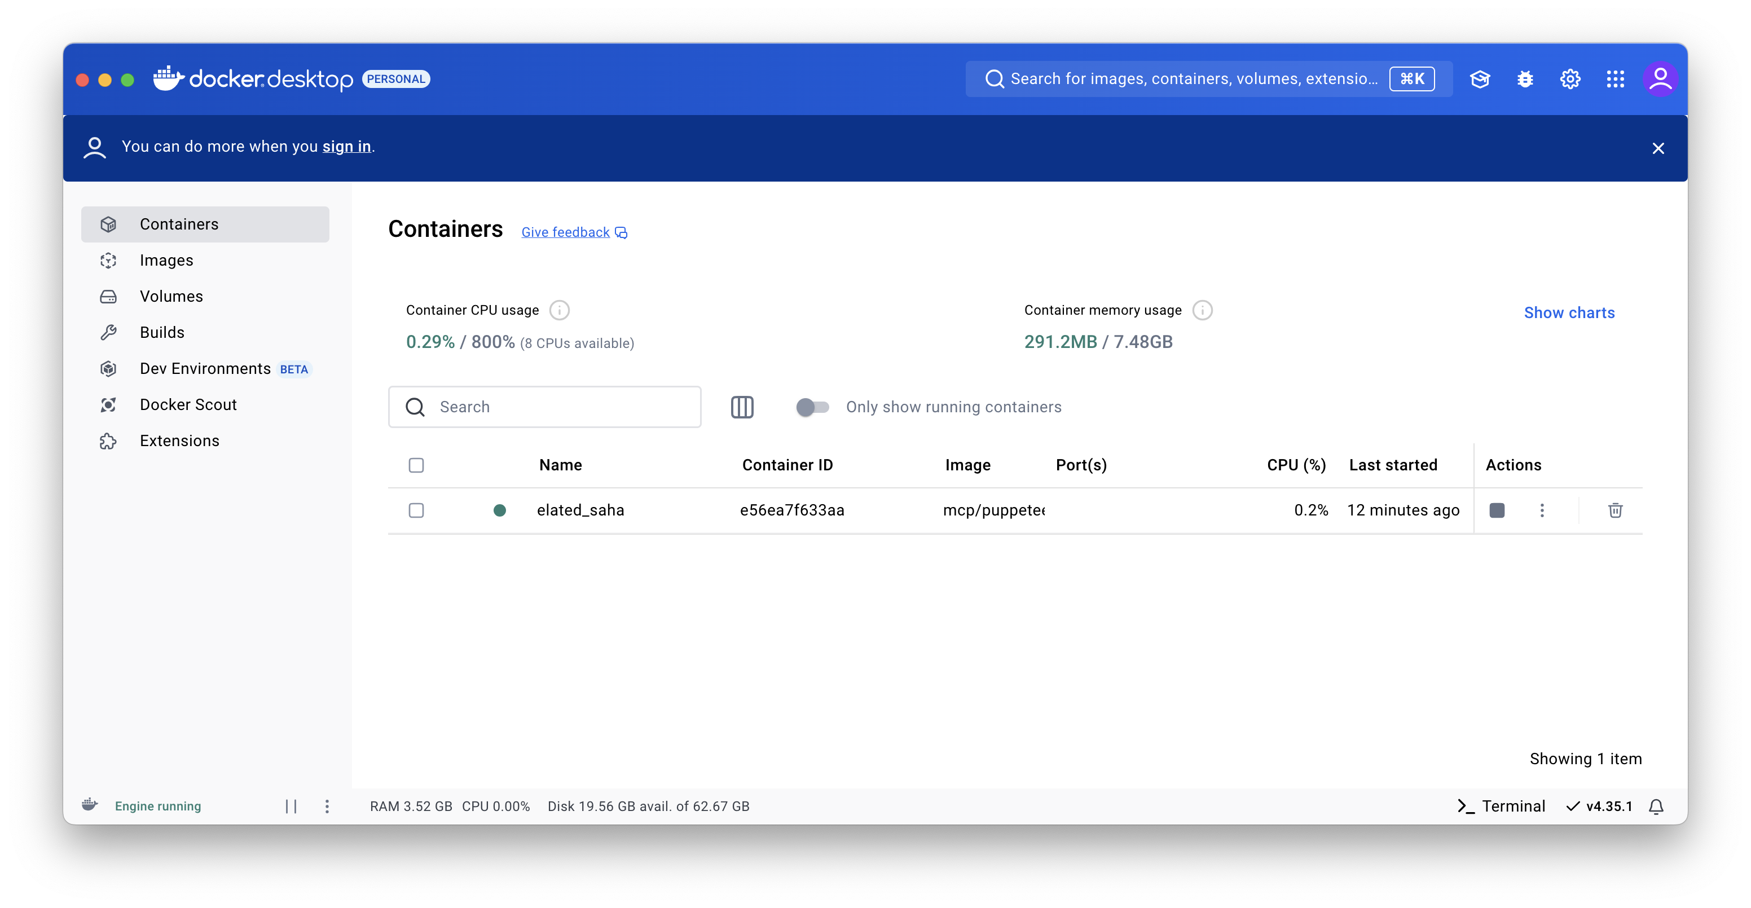Screen dimensions: 1751x908
Task: Open the notifications bell icon
Action: pos(1656,806)
